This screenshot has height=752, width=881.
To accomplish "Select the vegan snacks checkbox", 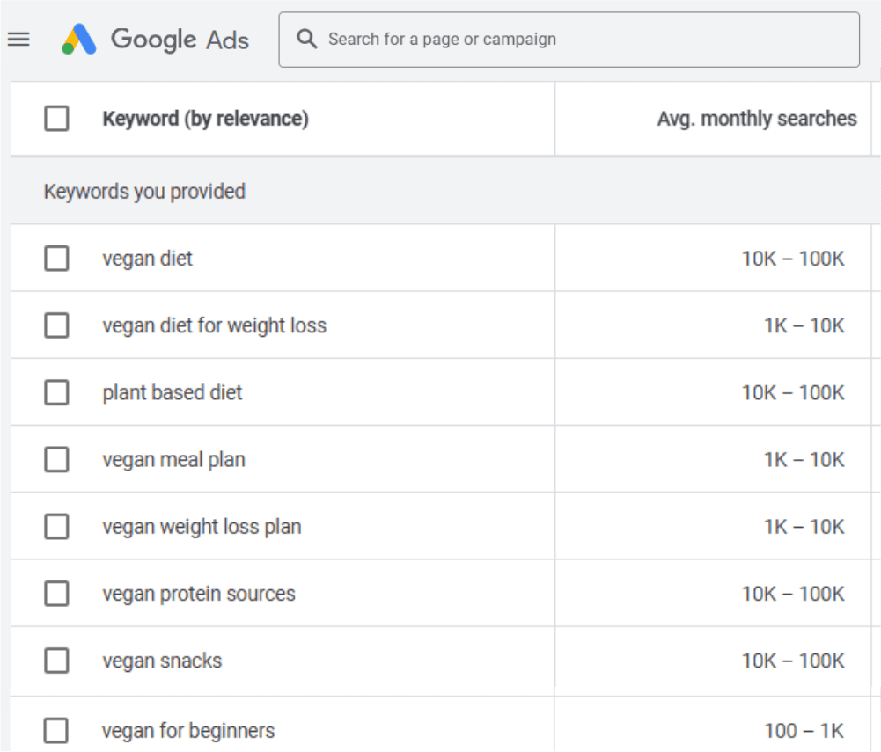I will pyautogui.click(x=56, y=661).
